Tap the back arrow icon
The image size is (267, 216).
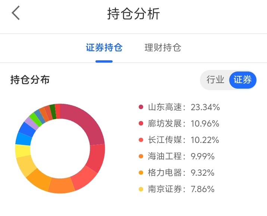click(x=16, y=13)
